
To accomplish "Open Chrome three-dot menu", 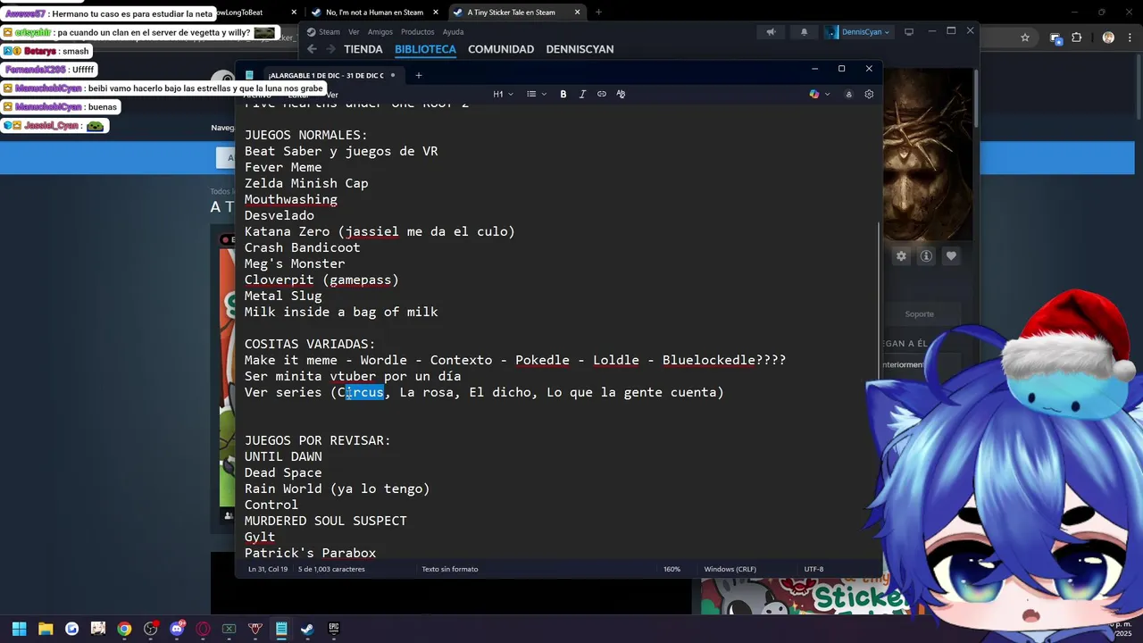I will click(x=1130, y=38).
